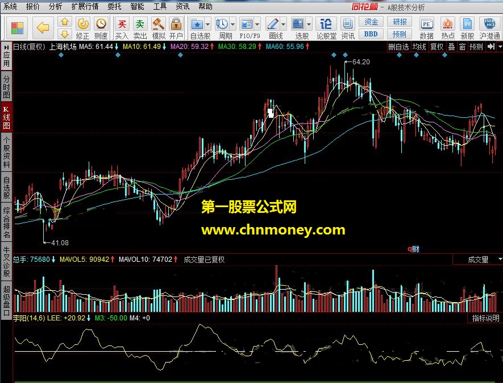Click the down arrow page icon
This screenshot has height=383, width=503.
click(x=65, y=34)
